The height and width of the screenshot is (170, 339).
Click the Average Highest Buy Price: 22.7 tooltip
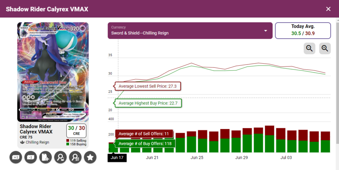(x=148, y=103)
